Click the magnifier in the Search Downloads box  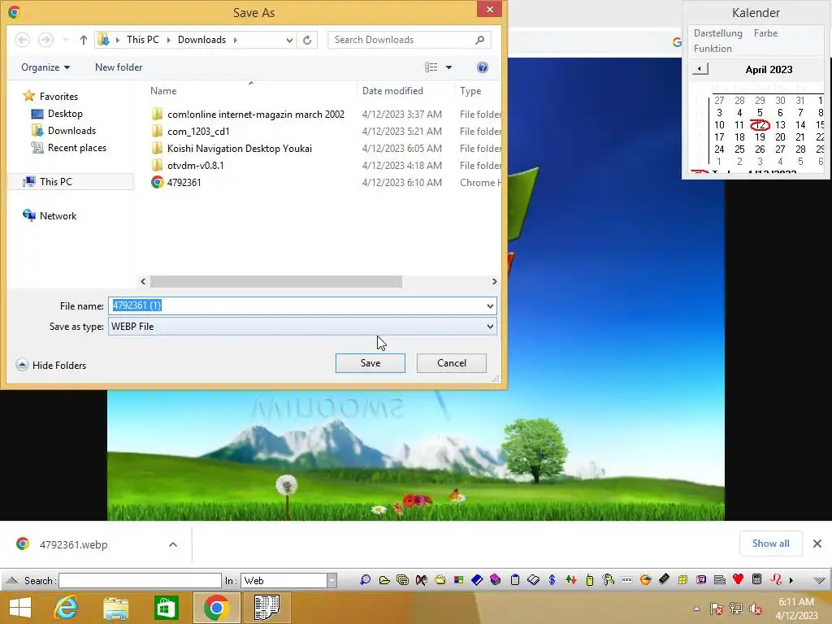pos(479,40)
